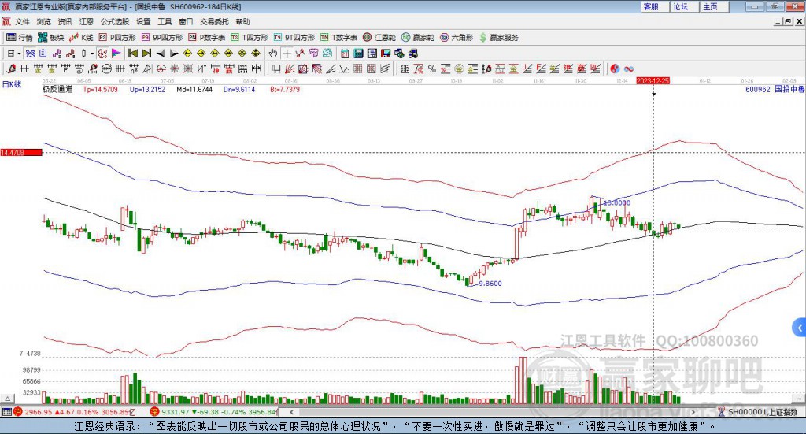Open the T四方形 tool
The width and height of the screenshot is (806, 434).
[x=250, y=38]
